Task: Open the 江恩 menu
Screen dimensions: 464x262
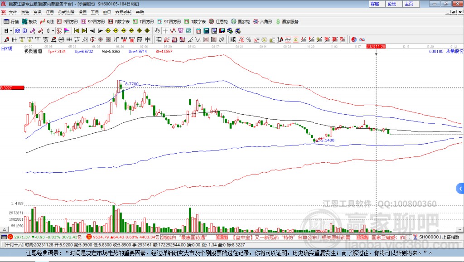Action: point(50,12)
